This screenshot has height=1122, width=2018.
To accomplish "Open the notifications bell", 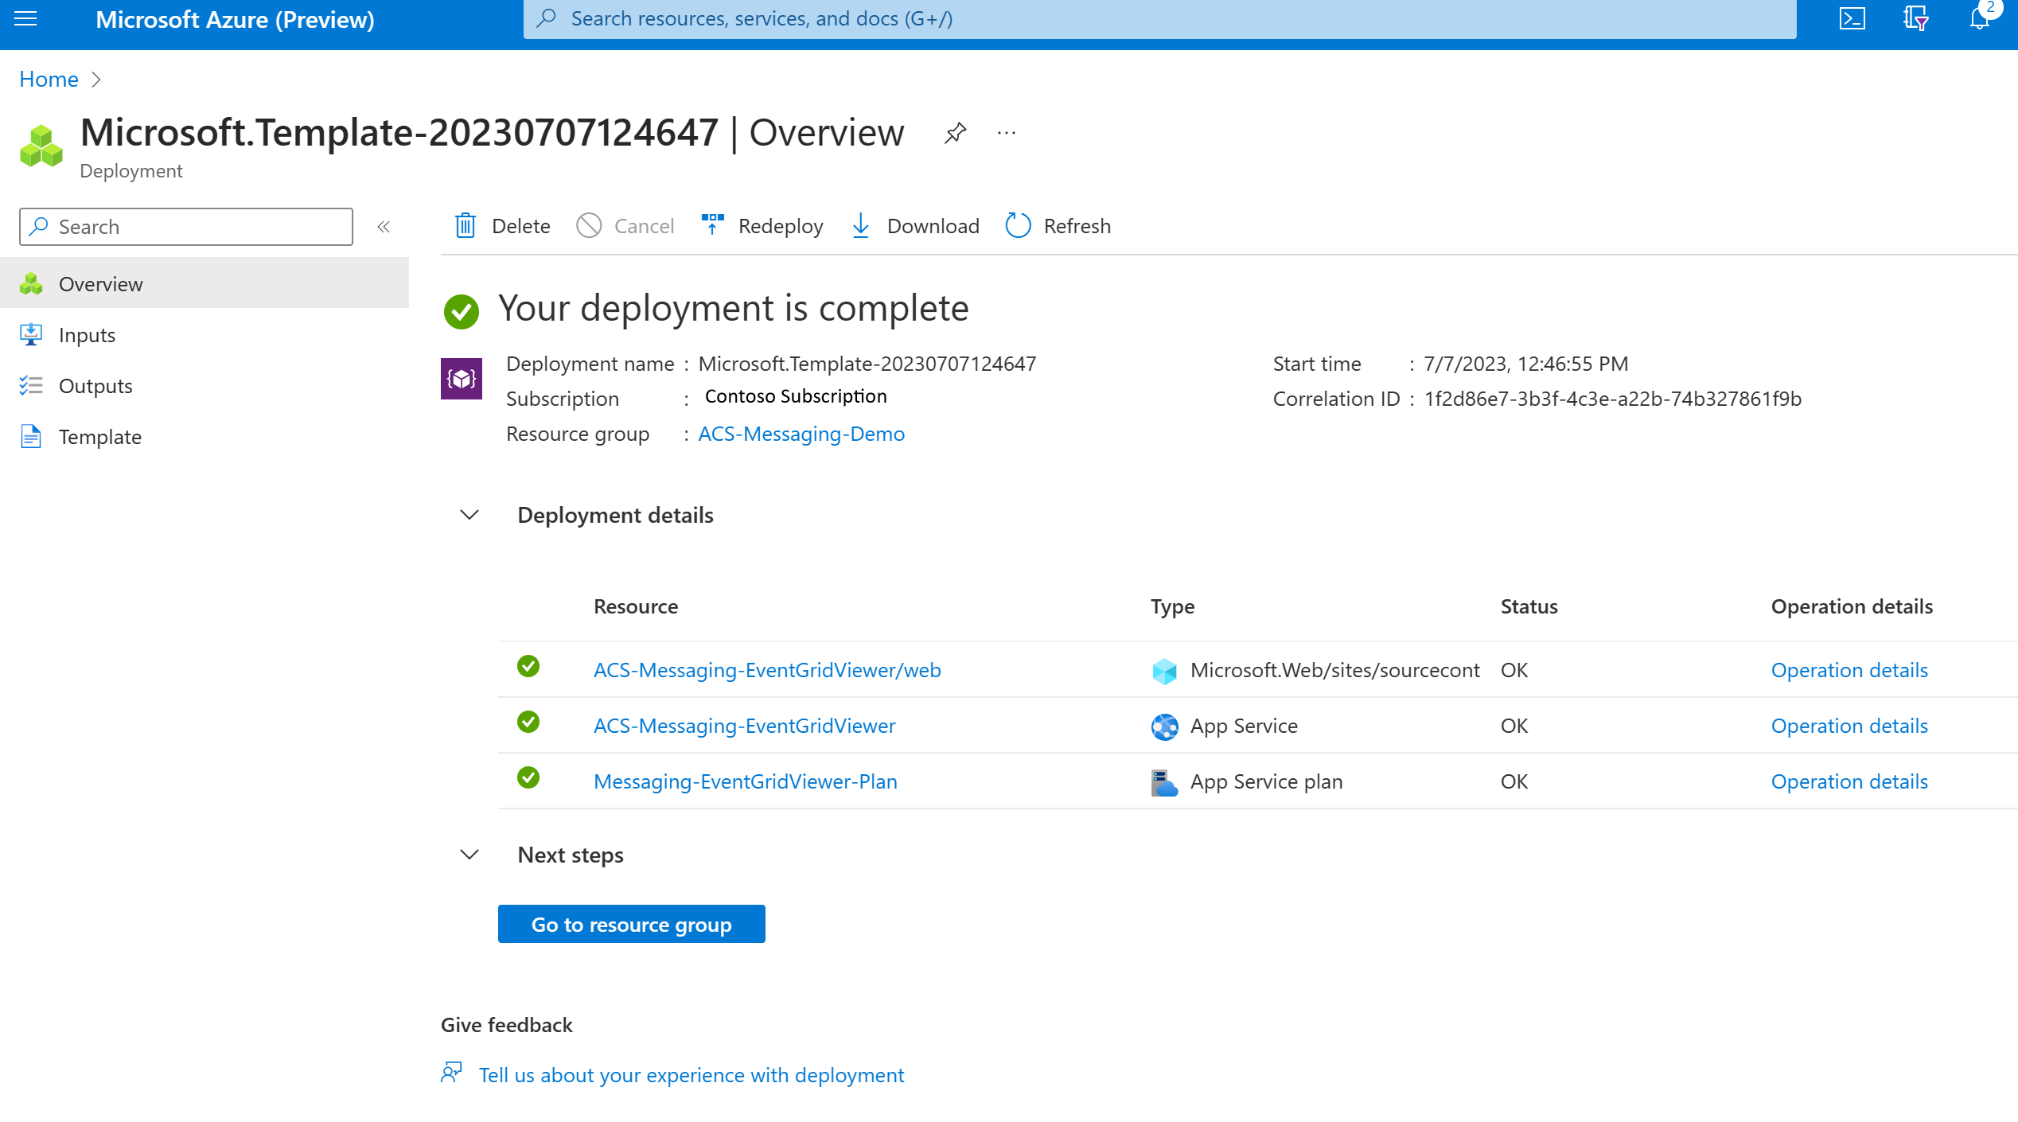I will pos(1979,18).
